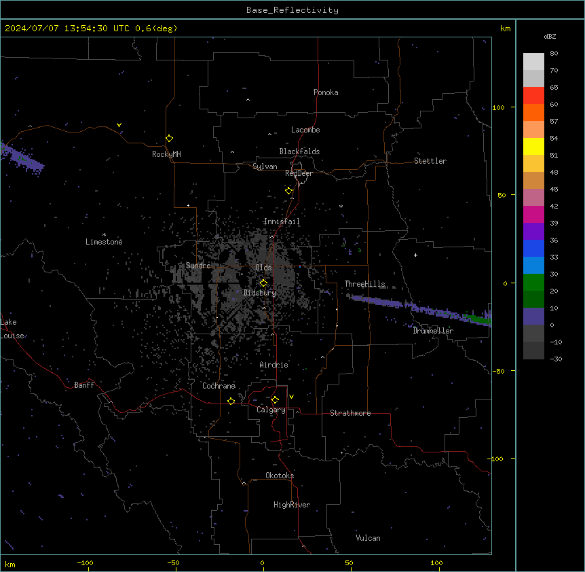Click yellow v marker east of Calgary diamond
The width and height of the screenshot is (585, 572).
point(291,397)
